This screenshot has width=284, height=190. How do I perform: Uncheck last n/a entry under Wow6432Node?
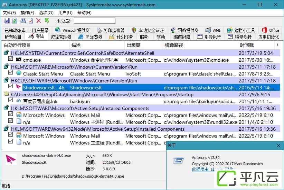(x=11, y=141)
